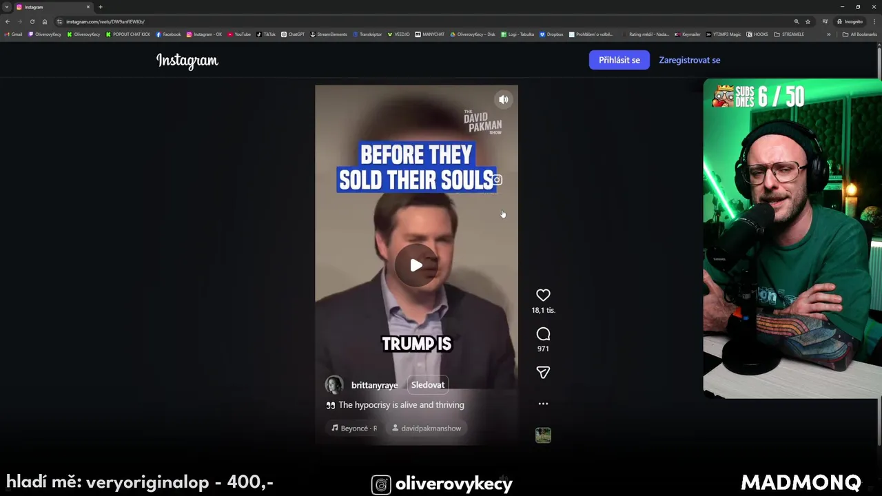Open the HOOKS bookmark
This screenshot has height=496, width=882.
click(x=757, y=34)
